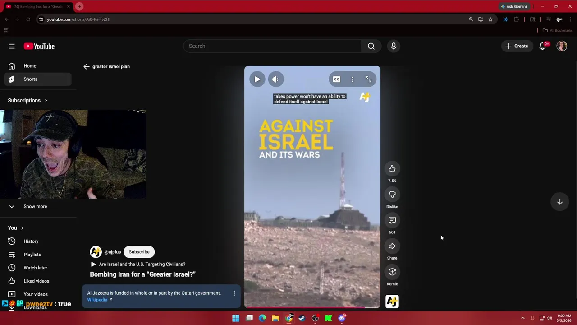The height and width of the screenshot is (325, 577).
Task: Open File Explorer from the taskbar
Action: point(275,318)
